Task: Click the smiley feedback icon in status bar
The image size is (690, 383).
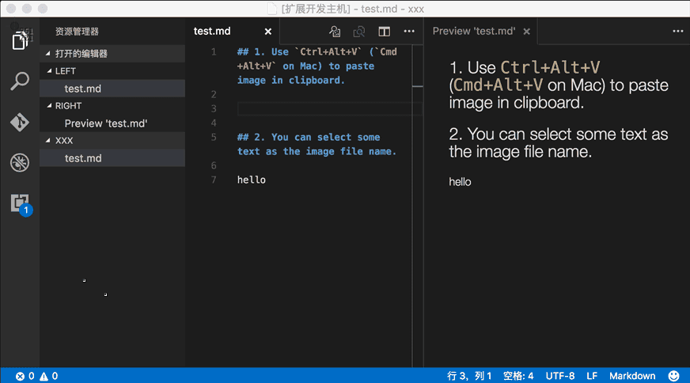Action: (x=674, y=376)
